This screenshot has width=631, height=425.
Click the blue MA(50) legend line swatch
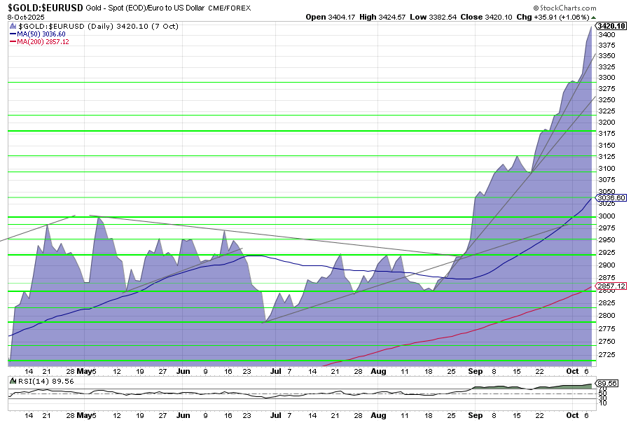[x=15, y=34]
